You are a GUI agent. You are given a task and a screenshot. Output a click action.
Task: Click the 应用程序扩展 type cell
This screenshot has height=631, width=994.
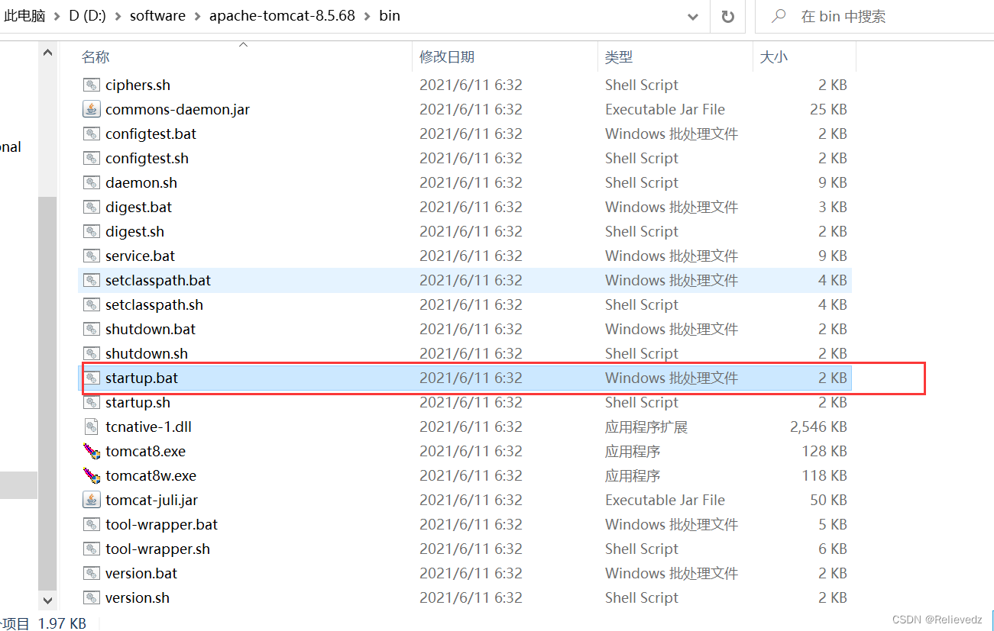click(x=646, y=427)
